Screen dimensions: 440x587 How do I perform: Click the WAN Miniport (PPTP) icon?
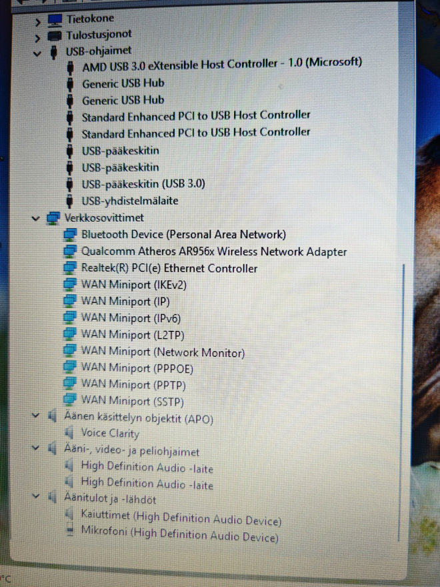(x=70, y=384)
